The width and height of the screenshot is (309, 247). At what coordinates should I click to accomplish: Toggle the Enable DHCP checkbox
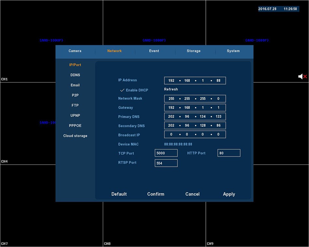123,90
